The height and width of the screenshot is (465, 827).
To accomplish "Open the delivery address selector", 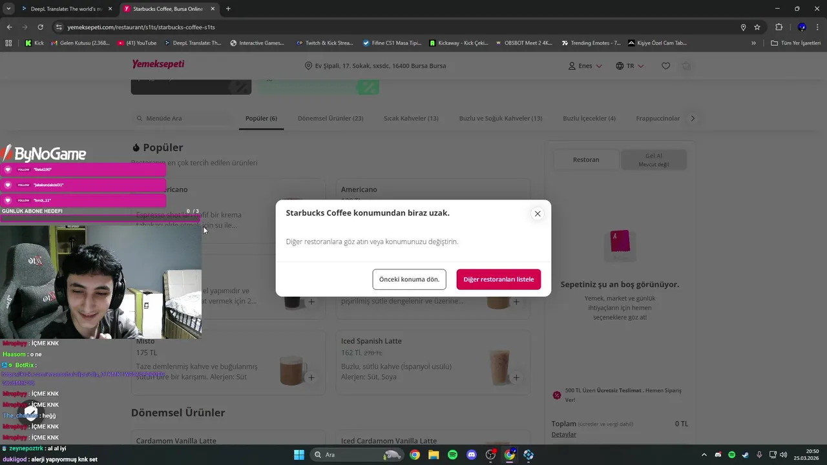I will pos(375,66).
